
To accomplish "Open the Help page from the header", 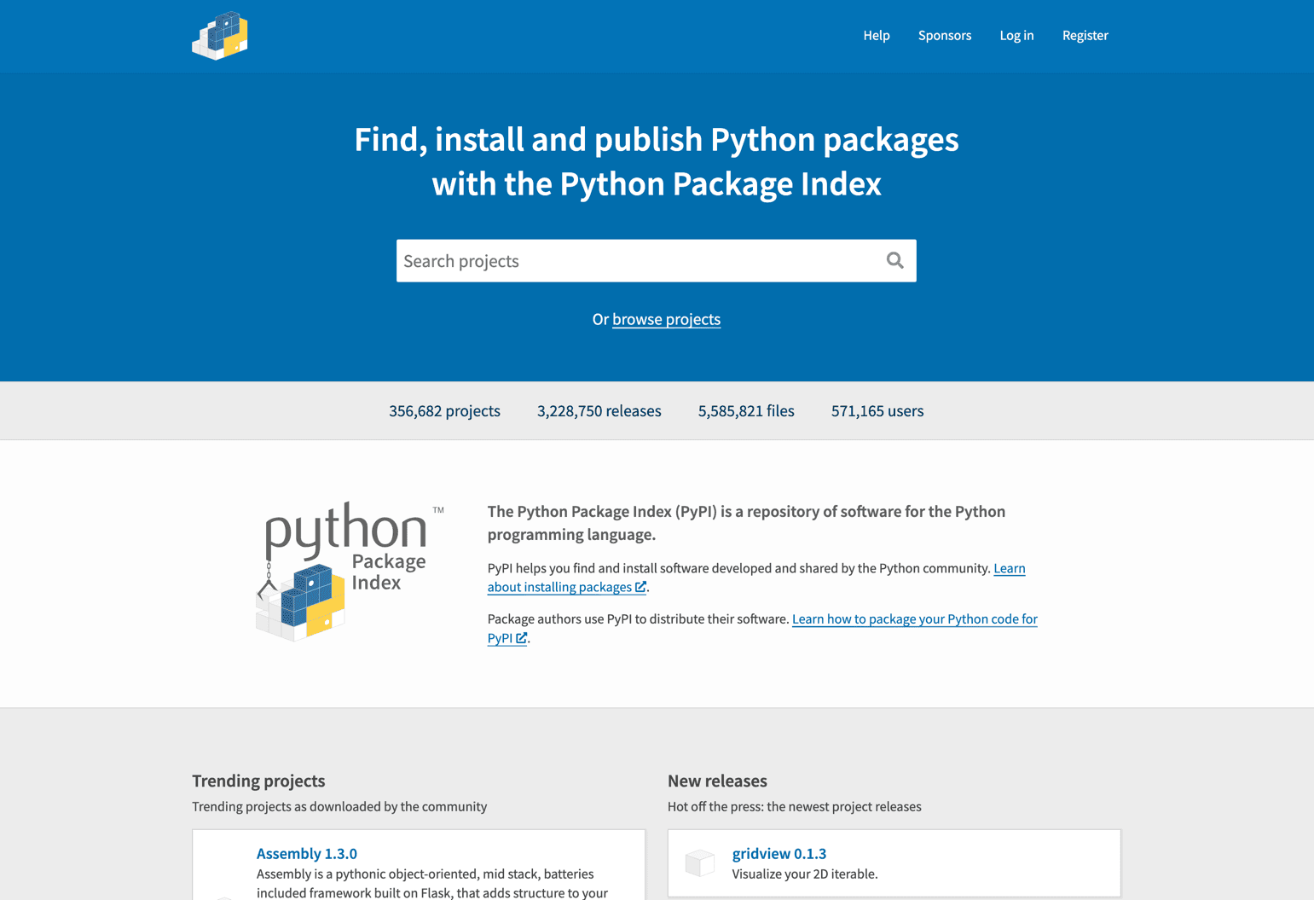I will 876,35.
